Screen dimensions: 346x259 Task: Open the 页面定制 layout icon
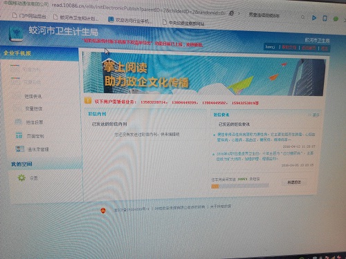pos(19,135)
